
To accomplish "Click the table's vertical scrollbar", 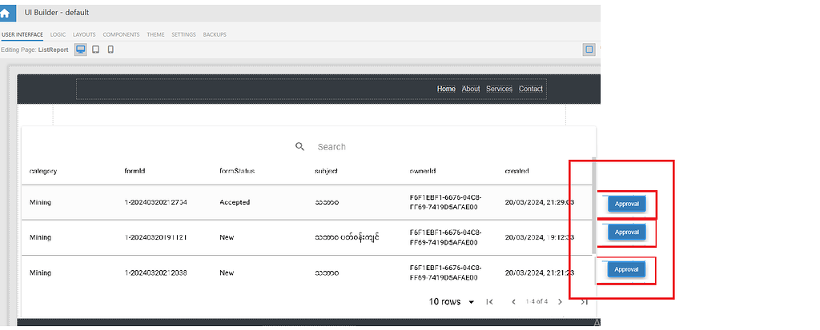I will (593, 205).
